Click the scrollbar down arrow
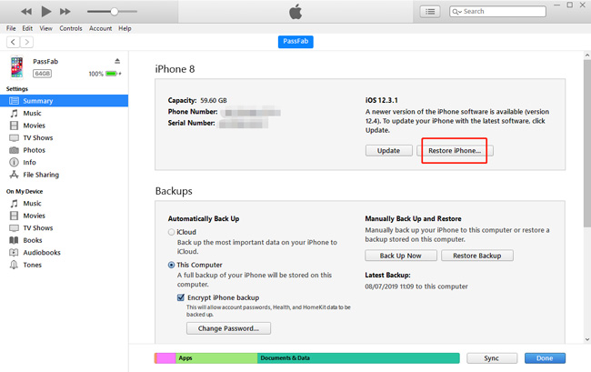This screenshot has height=372, width=591. click(x=586, y=339)
